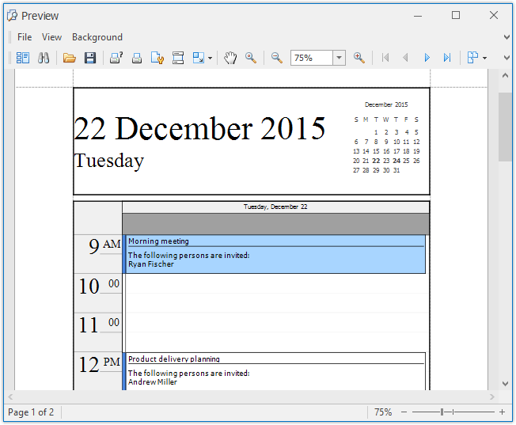Click day 24 in the mini calendar
Screen dimensions: 516x425
(x=396, y=161)
